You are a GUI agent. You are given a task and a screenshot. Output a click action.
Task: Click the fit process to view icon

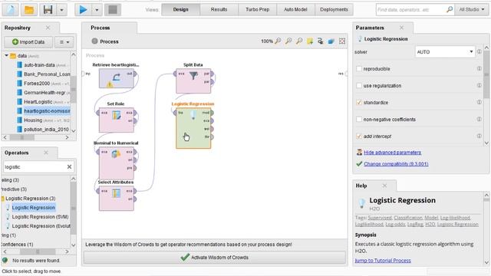point(342,41)
